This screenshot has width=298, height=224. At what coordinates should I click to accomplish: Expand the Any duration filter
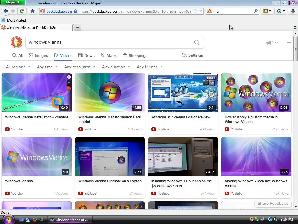pos(116,67)
